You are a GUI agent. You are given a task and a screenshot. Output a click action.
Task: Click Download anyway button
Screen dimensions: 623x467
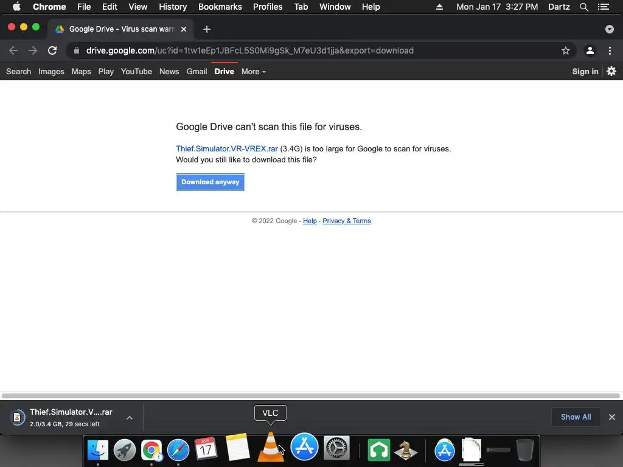[x=210, y=182]
